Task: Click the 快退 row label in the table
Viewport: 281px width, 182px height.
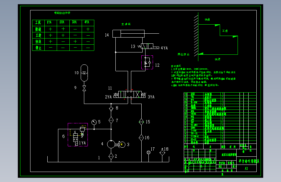Action: 38,41
